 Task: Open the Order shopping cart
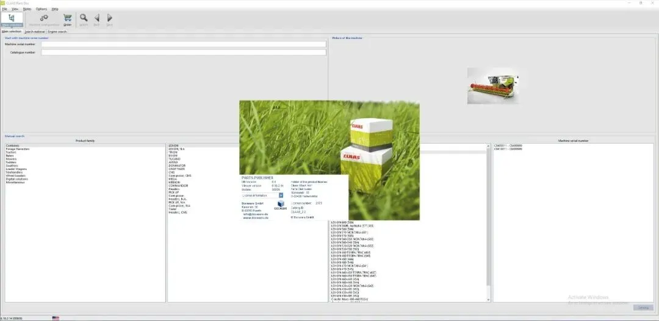click(x=67, y=19)
